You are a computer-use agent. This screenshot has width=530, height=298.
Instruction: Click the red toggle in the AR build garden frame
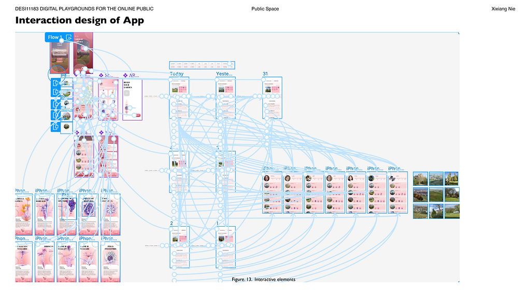136,115
